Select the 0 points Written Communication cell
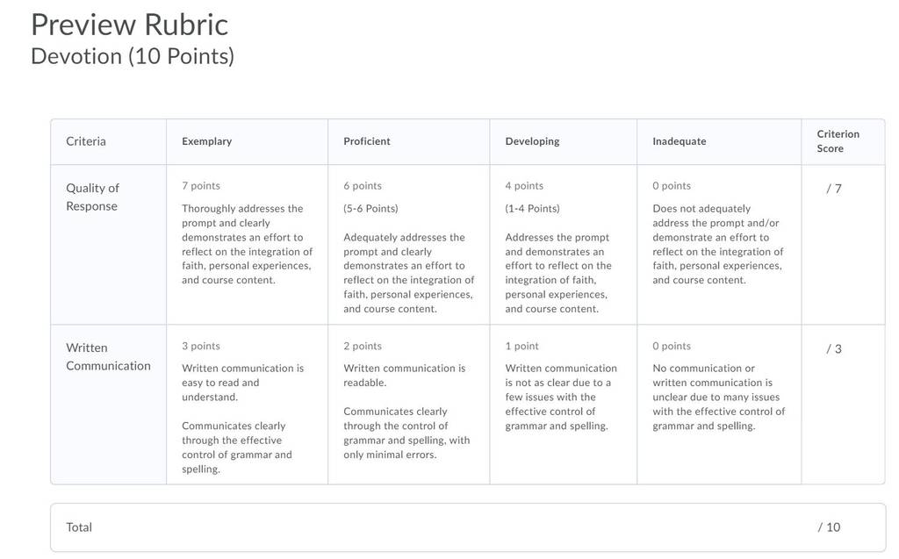Image resolution: width=899 pixels, height=559 pixels. click(719, 405)
